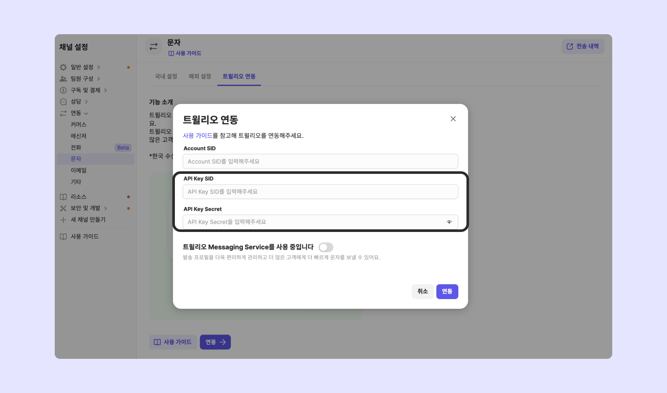Screen dimensions: 667x393
Task: Close the 트윌리오 연동 dialog
Action: click(x=453, y=119)
